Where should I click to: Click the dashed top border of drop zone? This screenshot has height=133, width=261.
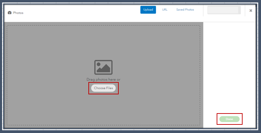103,25
